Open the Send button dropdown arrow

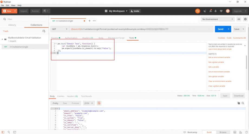(x=228, y=29)
